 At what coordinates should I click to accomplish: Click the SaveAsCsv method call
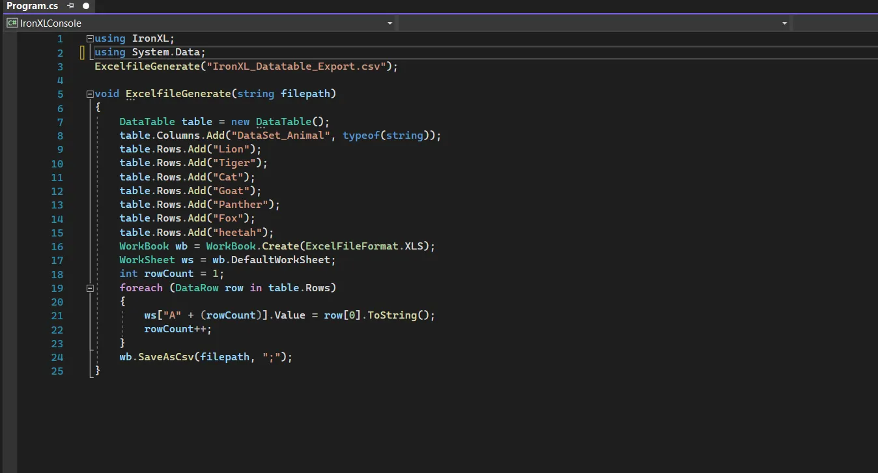tap(166, 357)
